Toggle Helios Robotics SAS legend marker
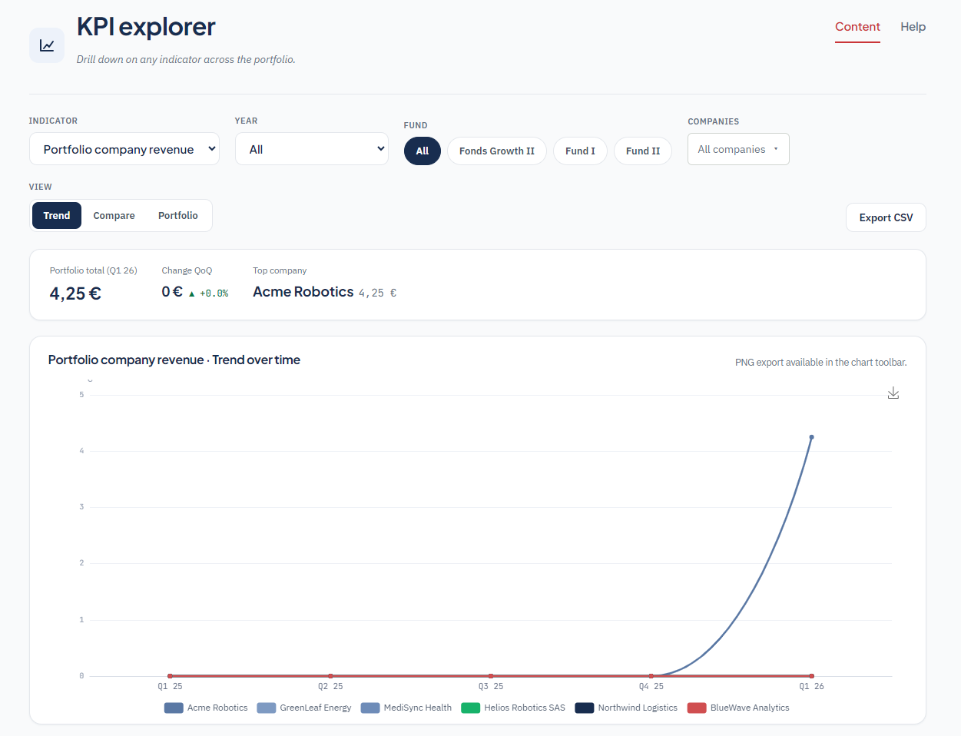The image size is (961, 736). 470,708
